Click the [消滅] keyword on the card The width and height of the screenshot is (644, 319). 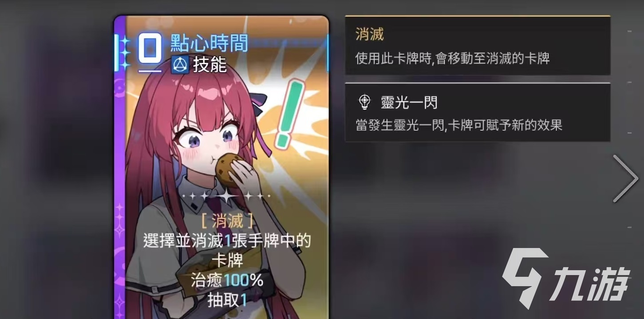227,220
